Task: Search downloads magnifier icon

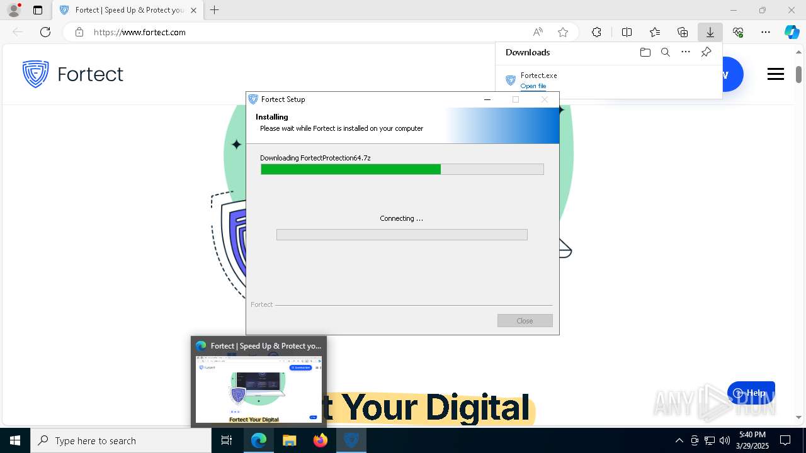Action: click(x=665, y=52)
